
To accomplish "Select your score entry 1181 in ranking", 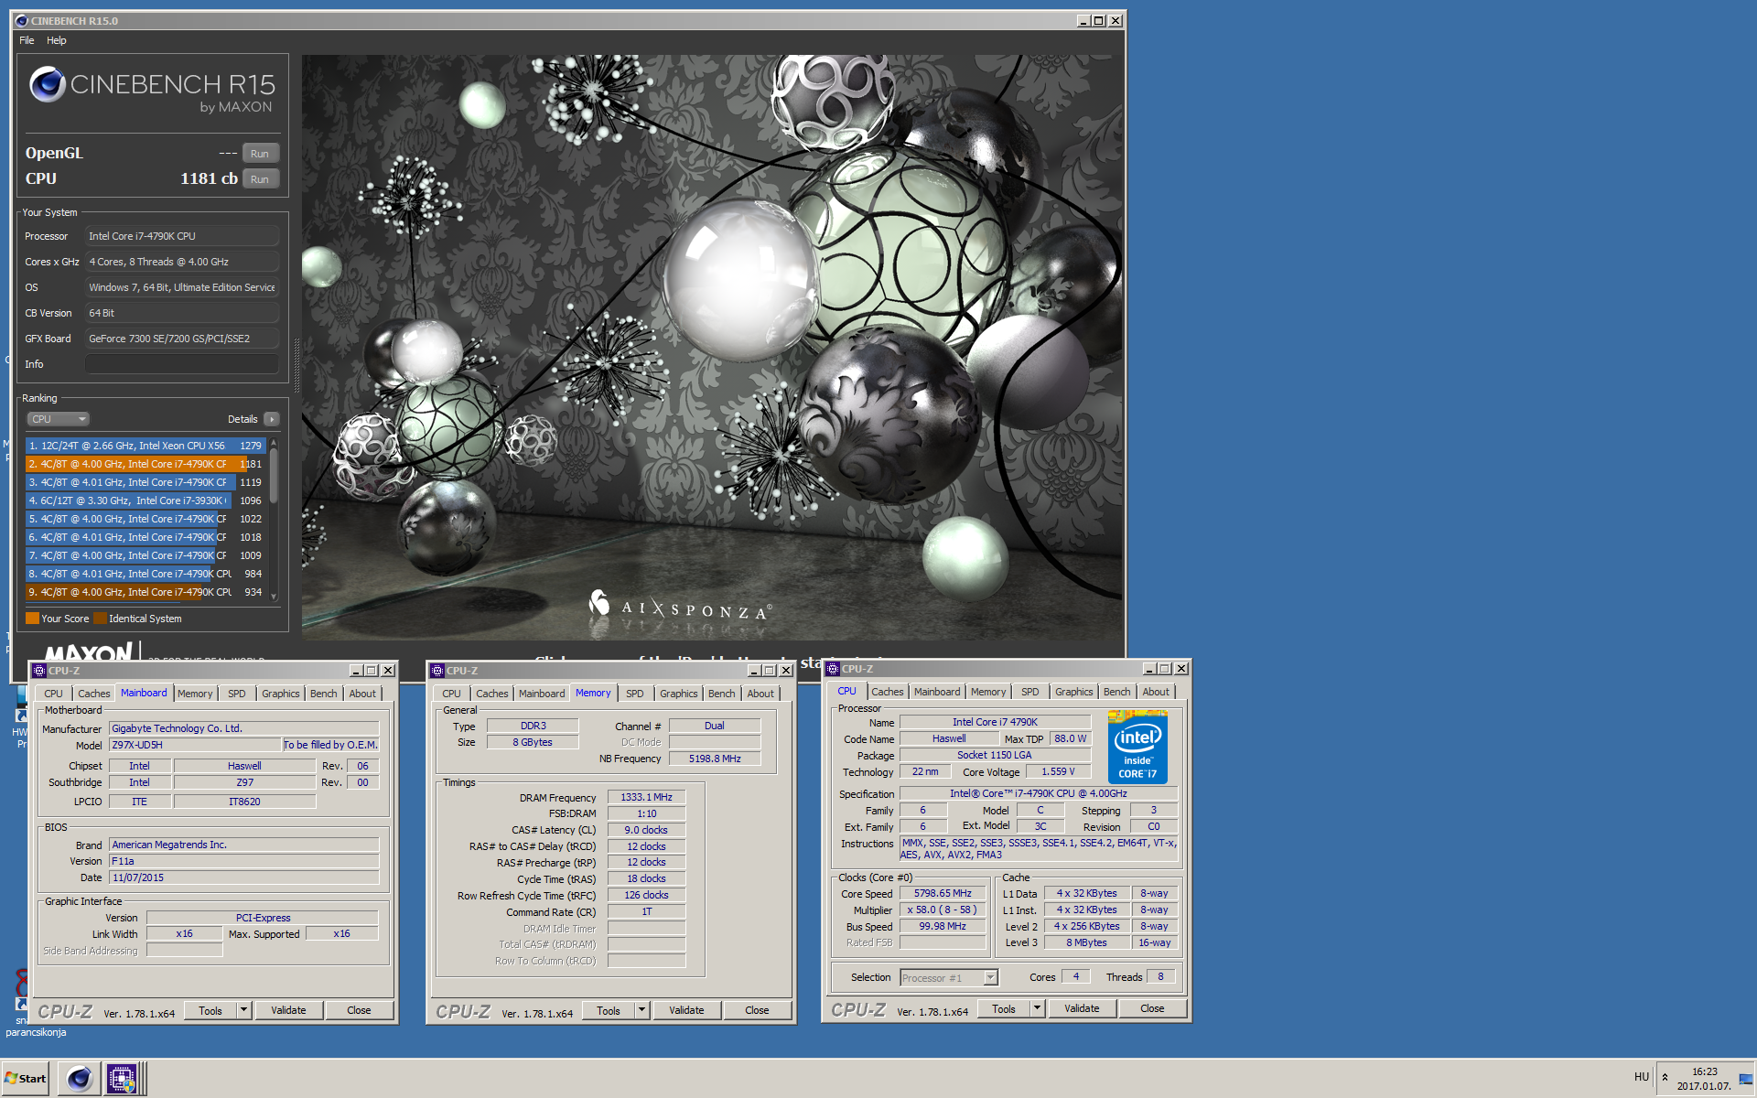I will pos(146,464).
